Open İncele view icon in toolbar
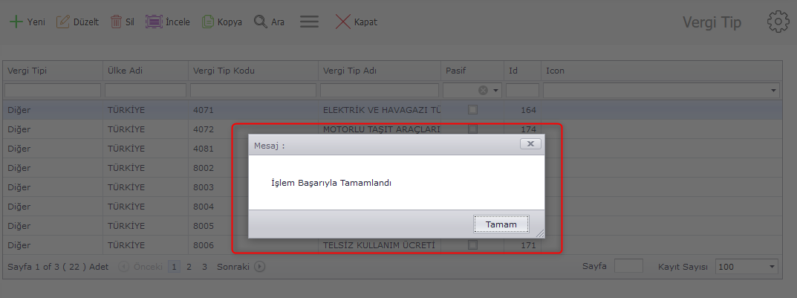This screenshot has height=298, width=797. (154, 22)
